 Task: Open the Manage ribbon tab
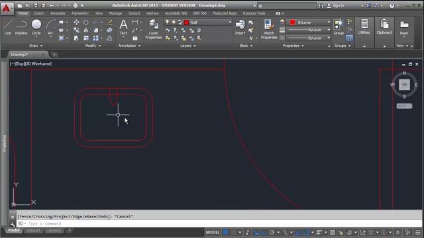point(115,13)
